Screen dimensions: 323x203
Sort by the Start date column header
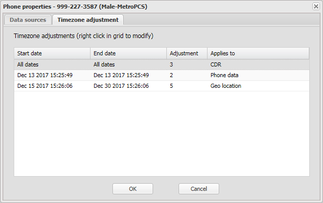52,53
